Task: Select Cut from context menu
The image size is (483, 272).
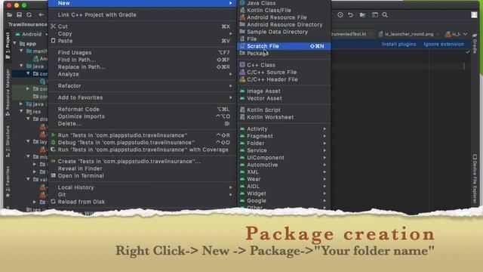Action: click(x=142, y=26)
